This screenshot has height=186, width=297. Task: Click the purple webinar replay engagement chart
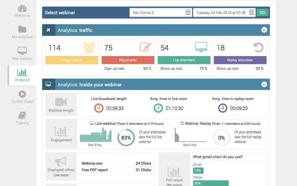tap(190, 135)
